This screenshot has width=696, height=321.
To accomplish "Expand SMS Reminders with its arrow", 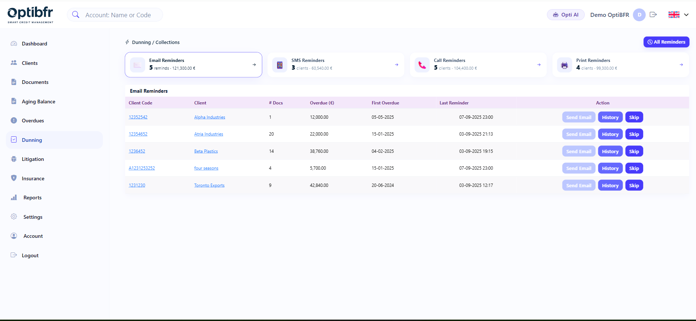I will click(397, 65).
